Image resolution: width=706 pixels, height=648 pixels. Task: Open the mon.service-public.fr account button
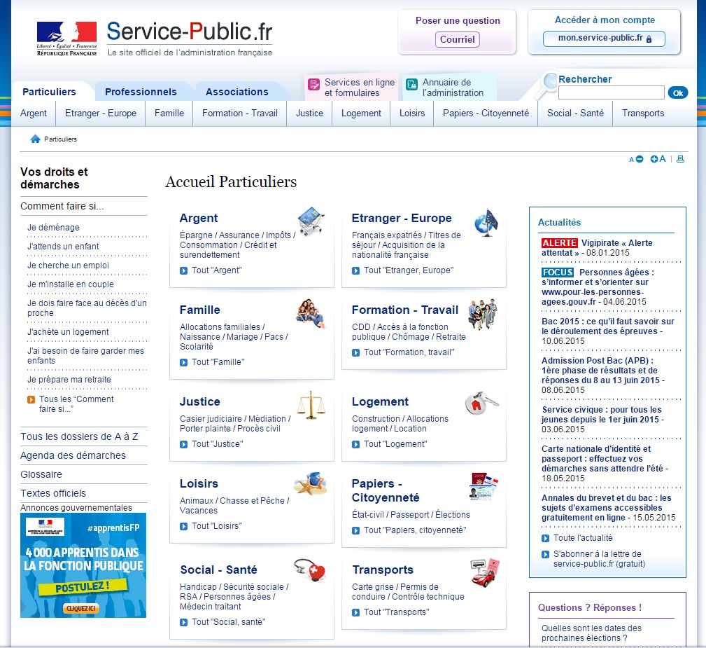coord(604,39)
